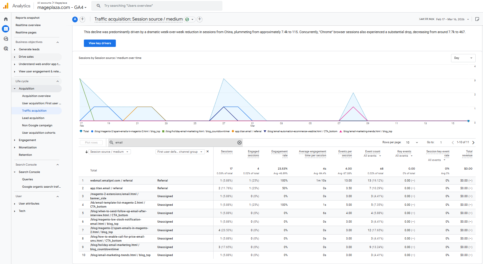Open the Explore icon in left rail
The height and width of the screenshot is (264, 483).
coord(6,39)
